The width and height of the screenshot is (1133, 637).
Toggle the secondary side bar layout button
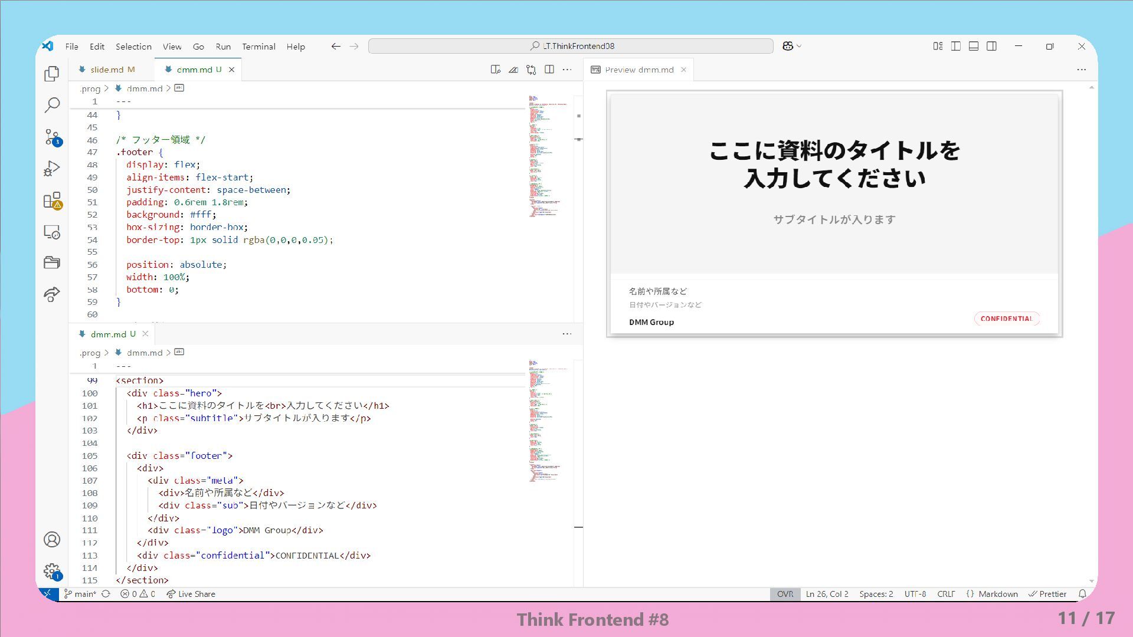pos(991,46)
